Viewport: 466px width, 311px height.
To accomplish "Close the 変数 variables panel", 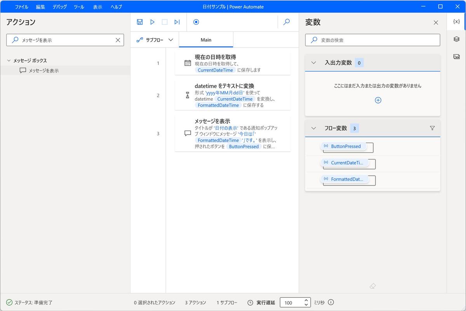I will coord(436,23).
